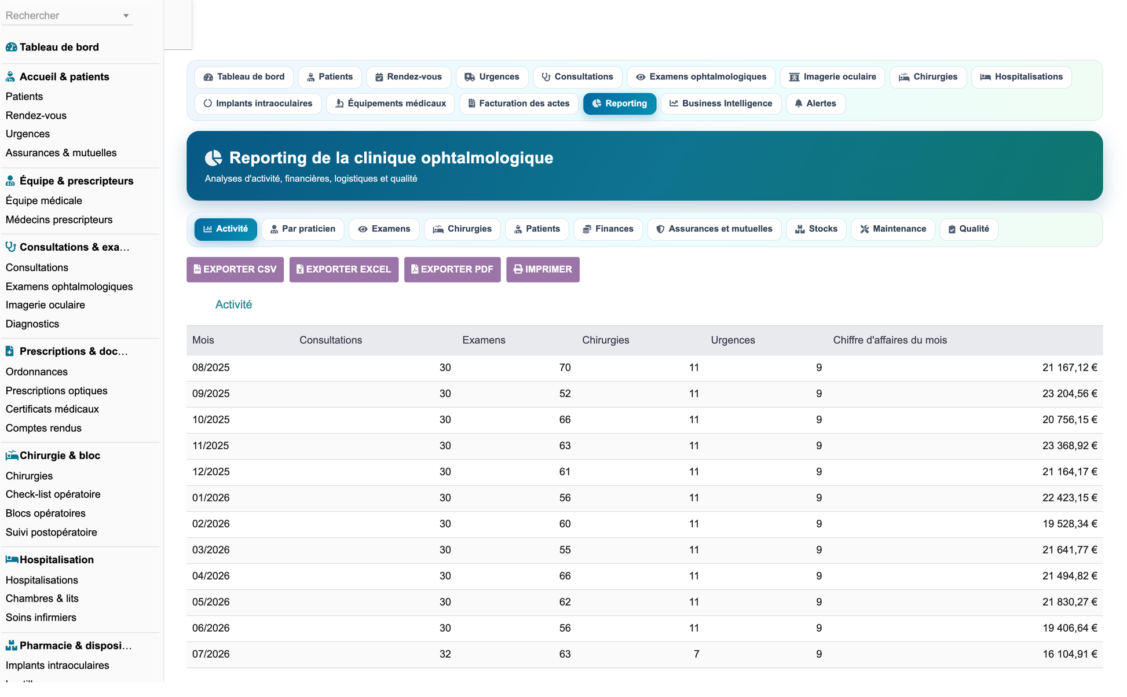Open Ordonnances in the sidebar
Image resolution: width=1127 pixels, height=697 pixels.
click(x=36, y=372)
